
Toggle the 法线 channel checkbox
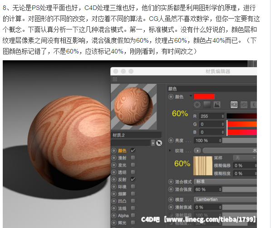click(133, 208)
